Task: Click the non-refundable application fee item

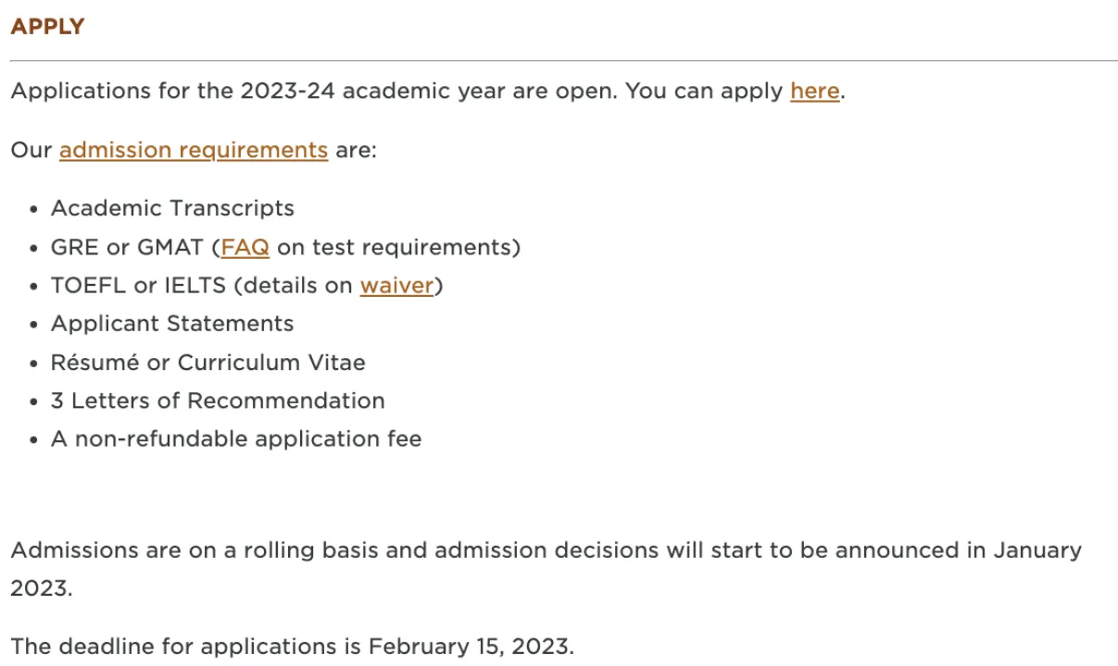Action: (236, 439)
